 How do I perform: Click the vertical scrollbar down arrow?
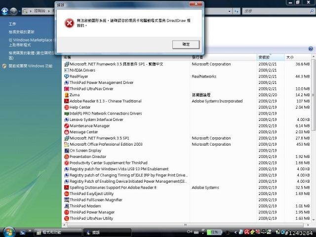313,220
